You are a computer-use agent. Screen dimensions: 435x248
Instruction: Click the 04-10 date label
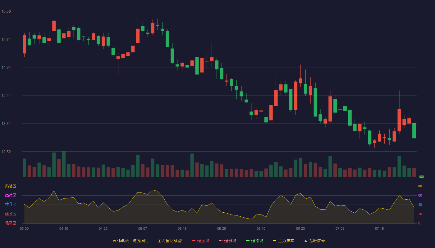tap(64, 228)
